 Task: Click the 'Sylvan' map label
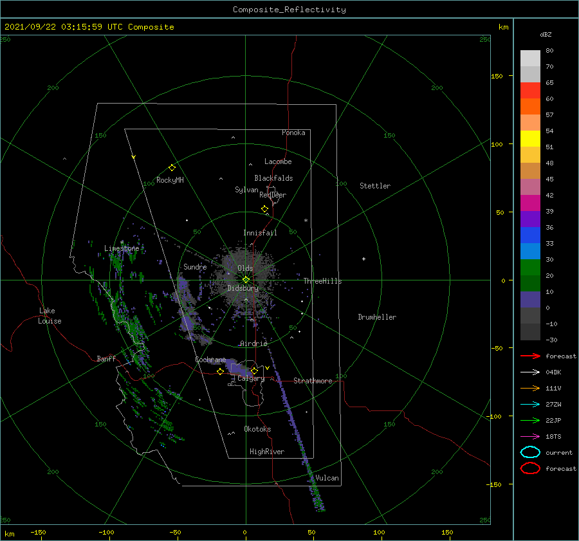click(246, 190)
